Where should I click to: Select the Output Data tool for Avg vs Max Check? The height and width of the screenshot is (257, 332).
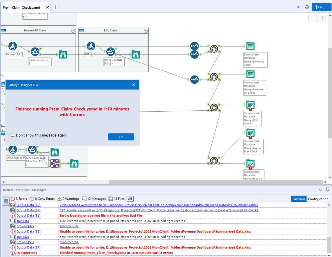[x=250, y=133]
